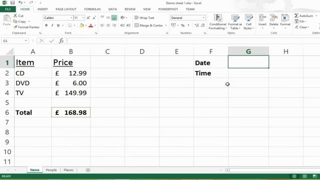This screenshot has height=180, width=320.
Task: Open Conditional Formatting menu
Action: (218, 22)
